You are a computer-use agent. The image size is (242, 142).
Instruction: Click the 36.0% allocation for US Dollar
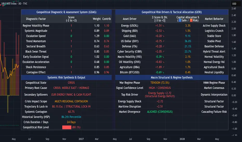[188, 41]
